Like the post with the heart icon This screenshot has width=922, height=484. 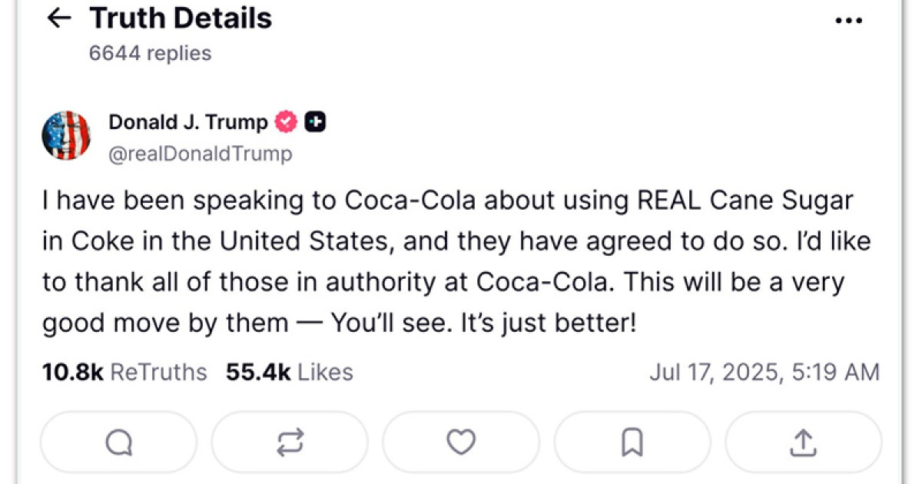pyautogui.click(x=461, y=442)
